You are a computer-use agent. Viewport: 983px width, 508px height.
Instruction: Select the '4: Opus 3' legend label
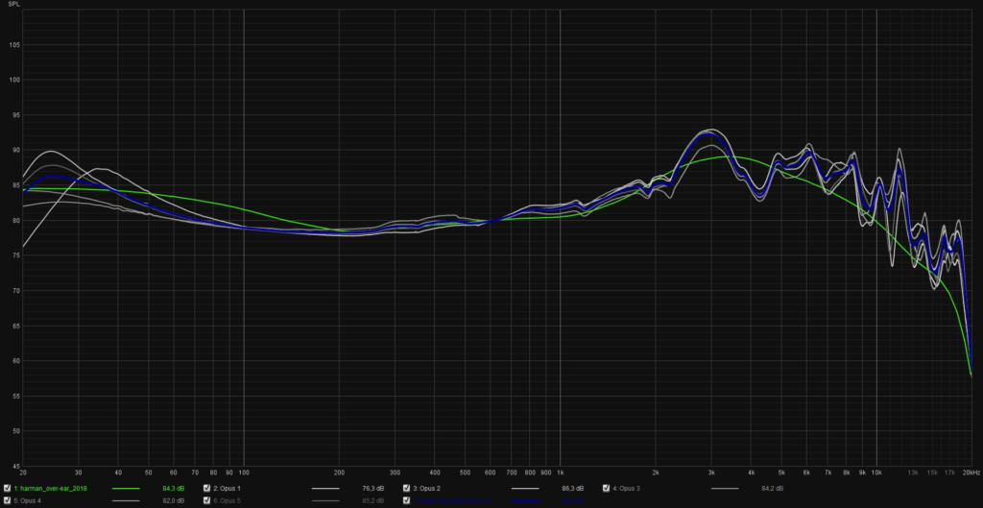tap(626, 488)
